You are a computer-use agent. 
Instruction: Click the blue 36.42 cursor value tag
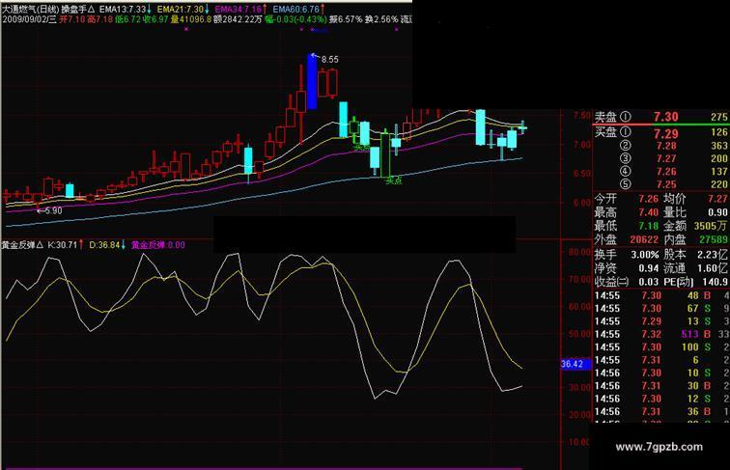(576, 364)
